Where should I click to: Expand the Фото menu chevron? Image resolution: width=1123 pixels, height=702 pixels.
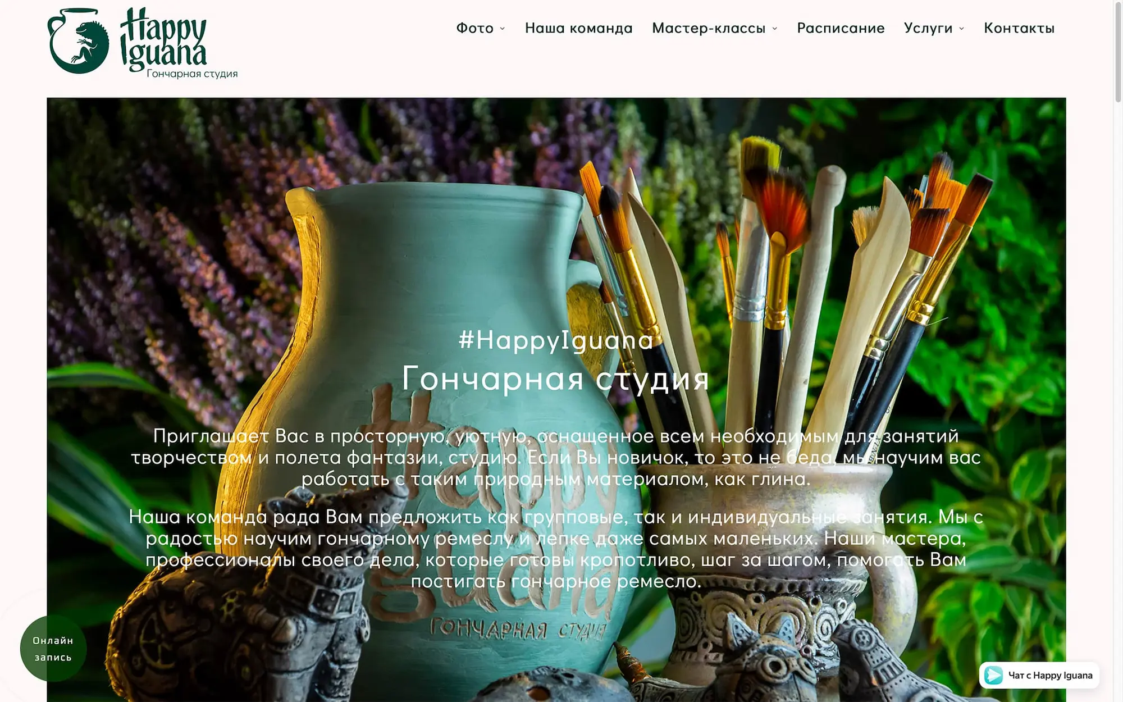[x=503, y=29]
